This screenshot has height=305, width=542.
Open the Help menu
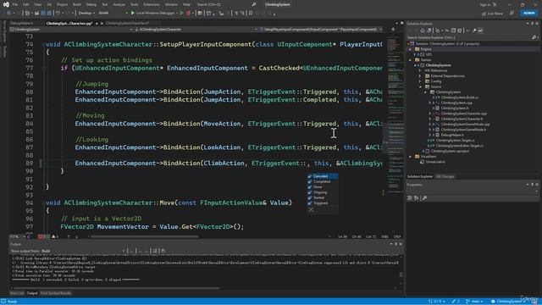pyautogui.click(x=186, y=4)
